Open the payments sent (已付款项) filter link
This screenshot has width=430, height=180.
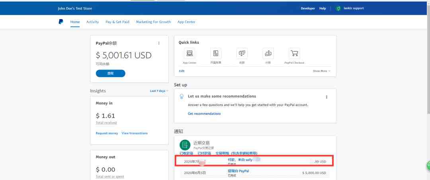204,153
